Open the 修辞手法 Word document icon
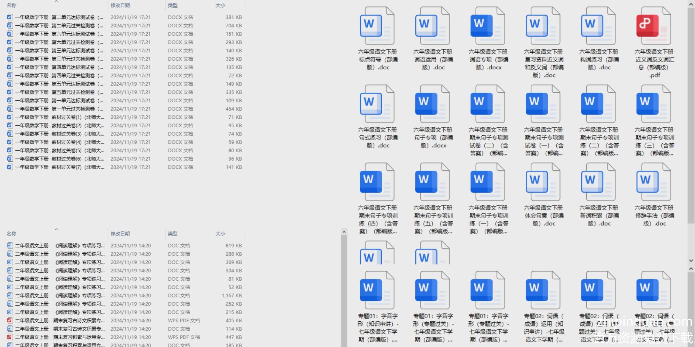The width and height of the screenshot is (695, 347). coord(653,183)
